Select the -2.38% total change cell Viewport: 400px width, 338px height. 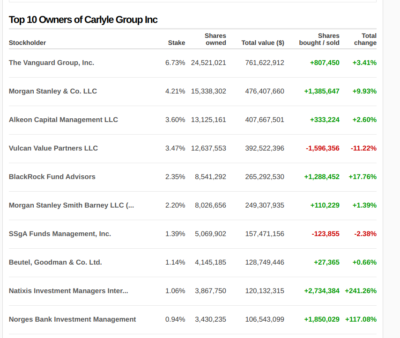365,234
